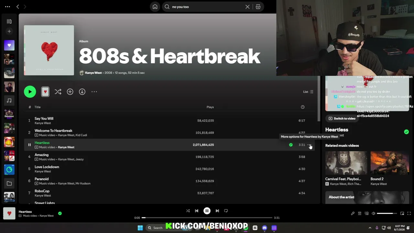Screen dimensions: 414x233
Task: Click the album preview card with heart
Action: [45, 92]
